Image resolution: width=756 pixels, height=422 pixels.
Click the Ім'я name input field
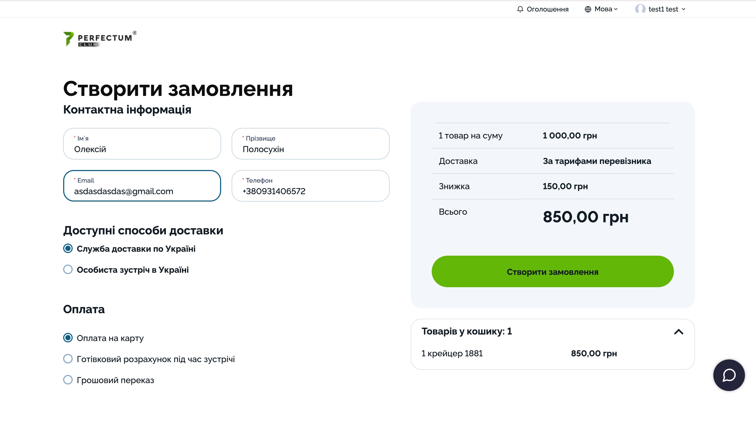tap(142, 149)
